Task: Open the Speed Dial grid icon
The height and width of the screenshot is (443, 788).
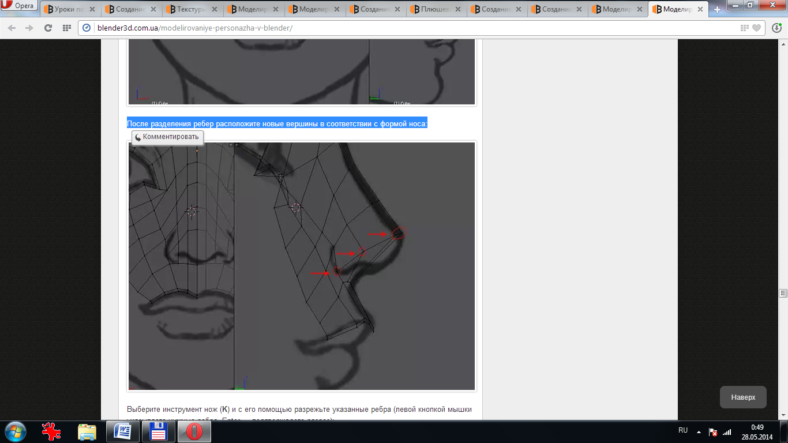Action: (x=66, y=28)
